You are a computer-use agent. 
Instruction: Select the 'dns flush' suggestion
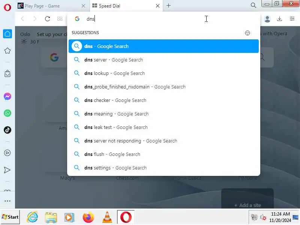click(163, 154)
